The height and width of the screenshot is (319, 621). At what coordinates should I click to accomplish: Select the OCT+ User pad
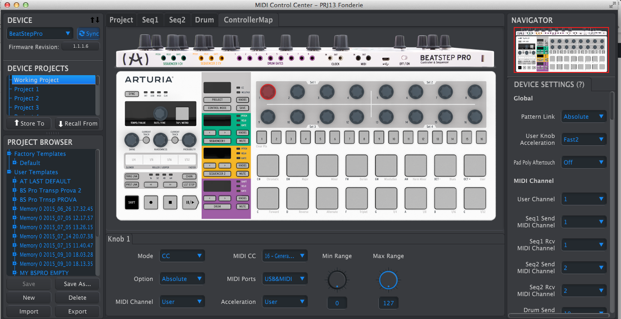pyautogui.click(x=475, y=165)
